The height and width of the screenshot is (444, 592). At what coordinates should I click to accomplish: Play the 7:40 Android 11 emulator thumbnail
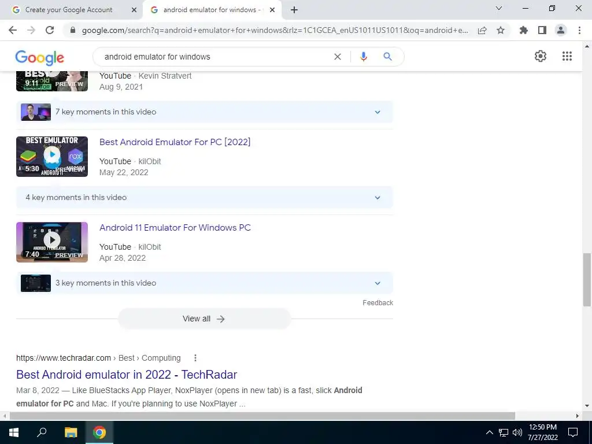[52, 242]
